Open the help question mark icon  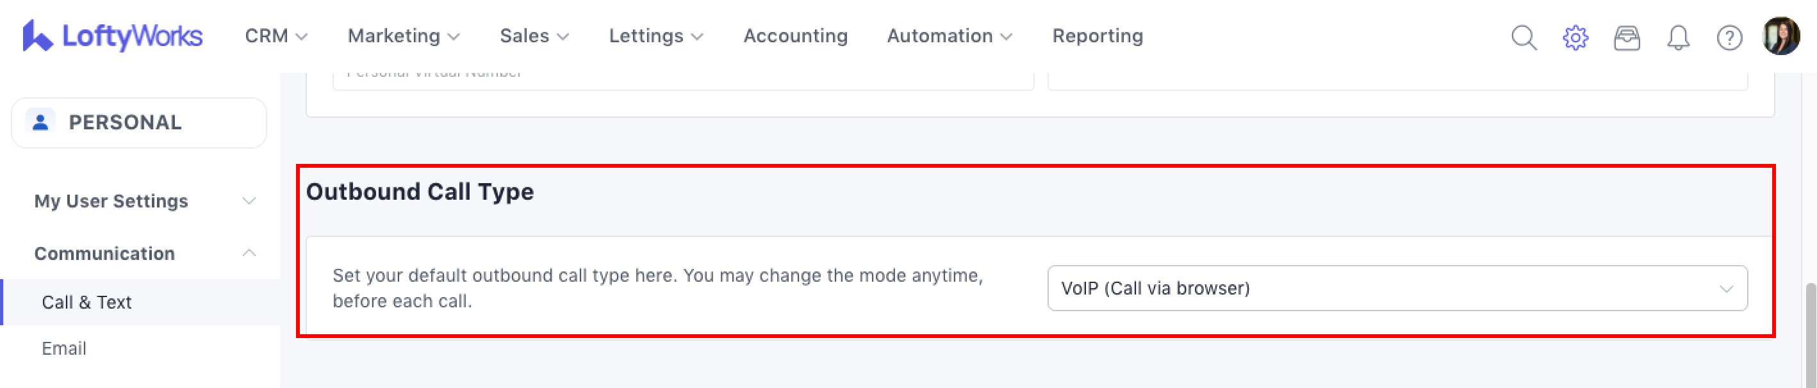point(1729,37)
